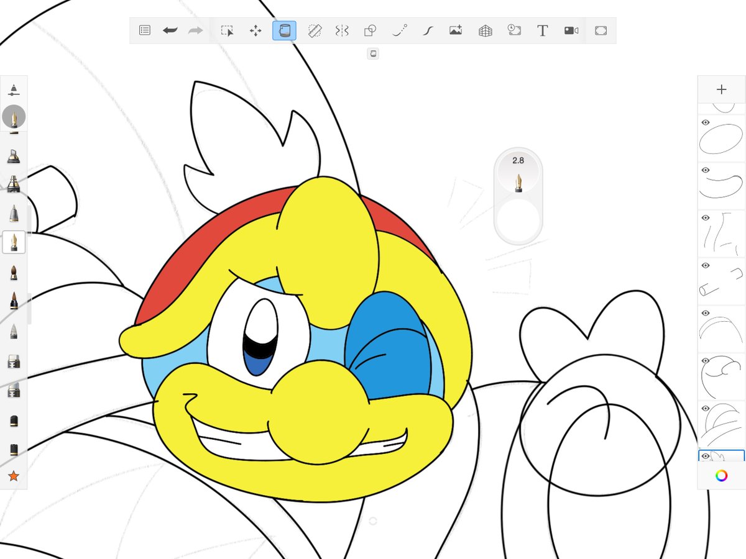The image size is (746, 559).
Task: Open brush properties slider icon
Action: (x=14, y=89)
